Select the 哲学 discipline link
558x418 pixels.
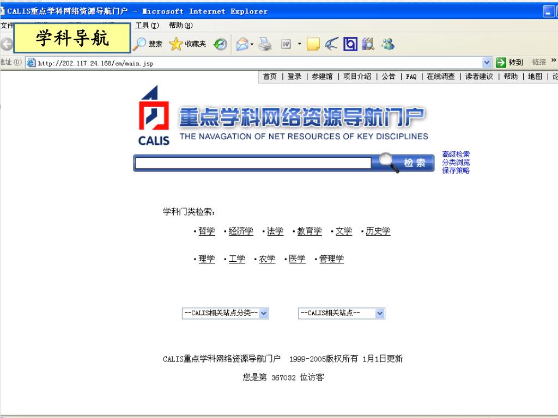[x=207, y=231]
